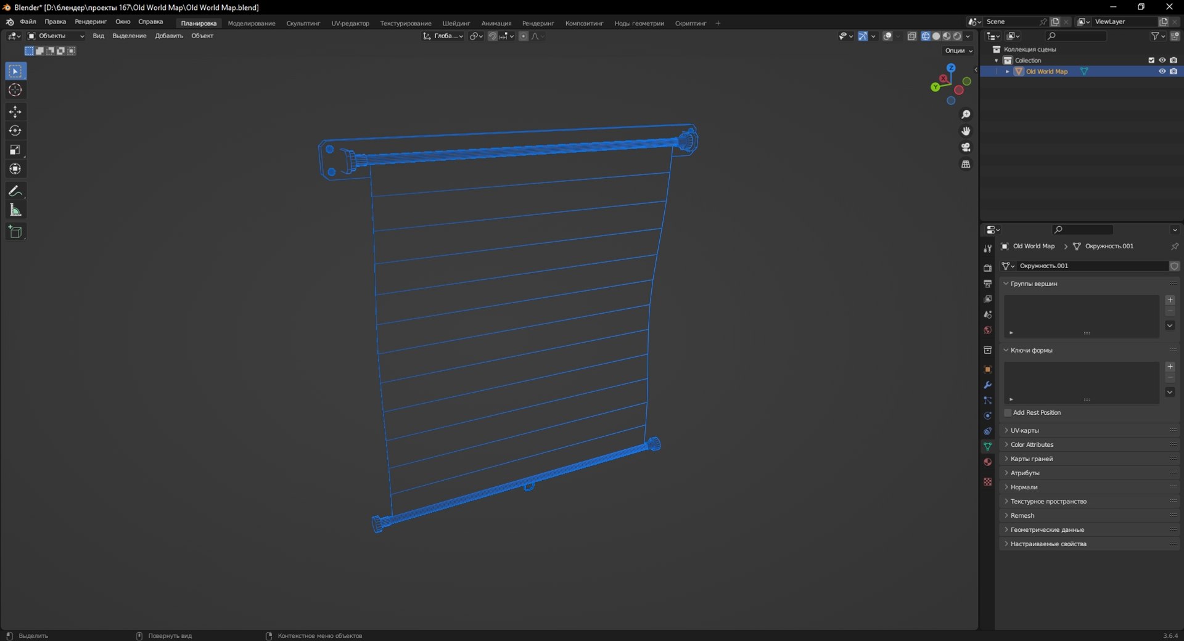Switch to wireframe viewport shading

pyautogui.click(x=926, y=36)
